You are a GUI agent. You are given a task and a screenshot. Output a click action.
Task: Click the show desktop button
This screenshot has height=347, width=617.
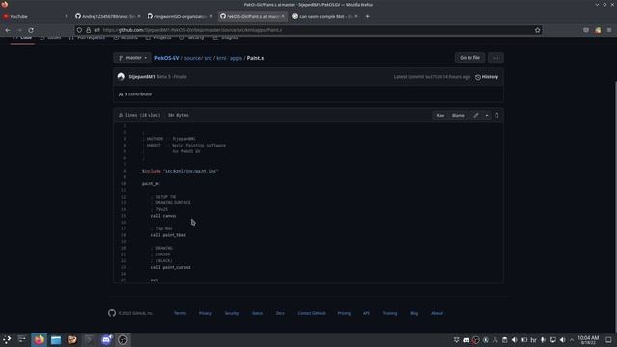click(608, 340)
